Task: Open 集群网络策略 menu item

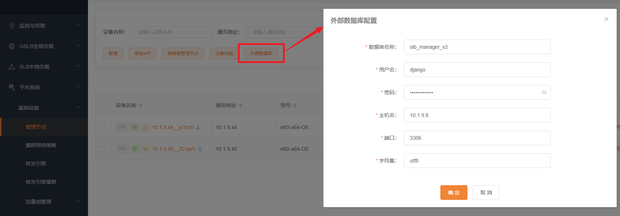Action: tap(44, 145)
